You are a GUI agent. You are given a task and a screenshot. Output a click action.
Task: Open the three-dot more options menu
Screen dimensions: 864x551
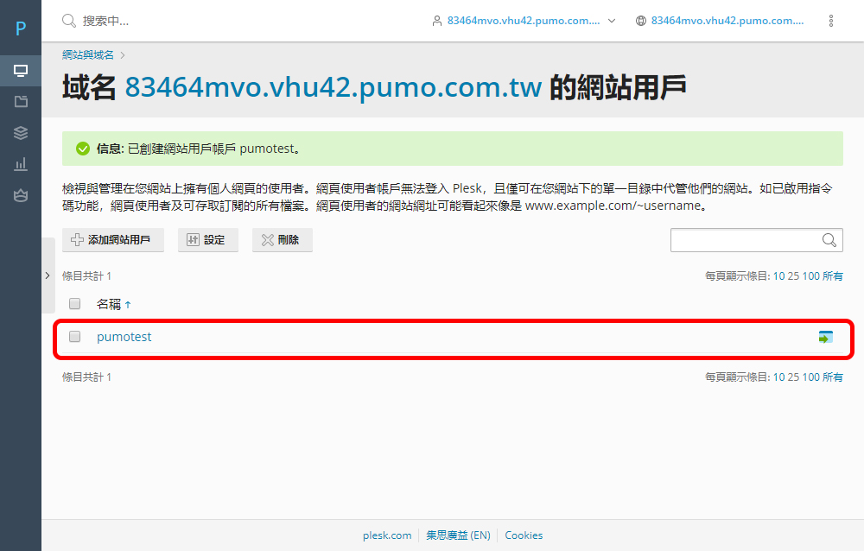(831, 21)
